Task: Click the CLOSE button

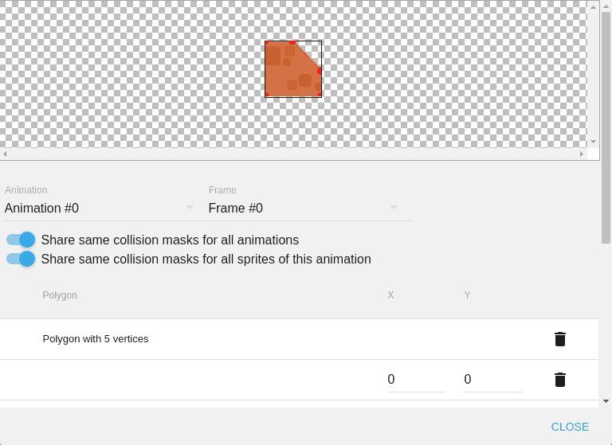Action: (570, 427)
